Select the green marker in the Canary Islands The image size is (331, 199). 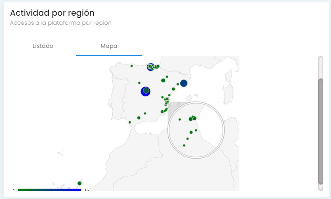[80, 183]
